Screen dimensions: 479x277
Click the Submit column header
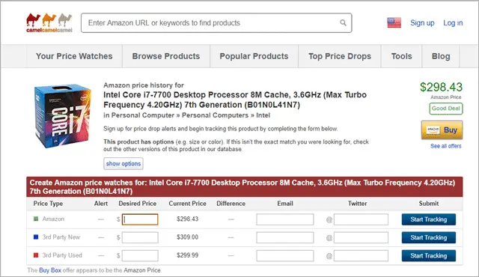point(429,204)
